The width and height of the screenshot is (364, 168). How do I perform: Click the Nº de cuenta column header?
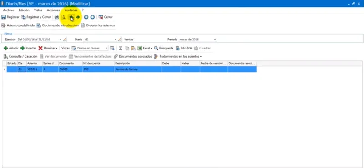pos(98,63)
